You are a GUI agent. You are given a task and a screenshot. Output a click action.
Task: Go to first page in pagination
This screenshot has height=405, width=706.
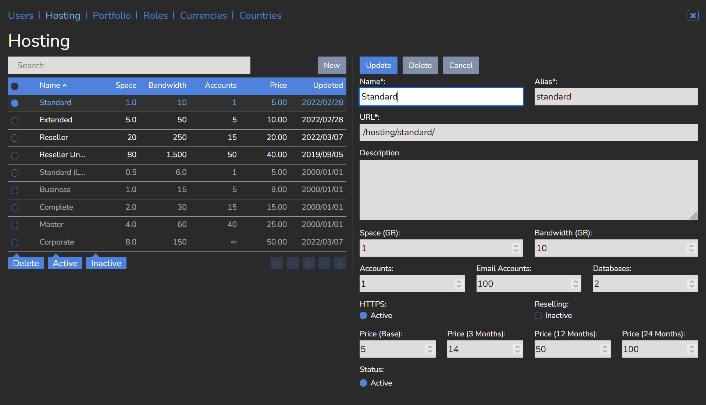tap(277, 263)
